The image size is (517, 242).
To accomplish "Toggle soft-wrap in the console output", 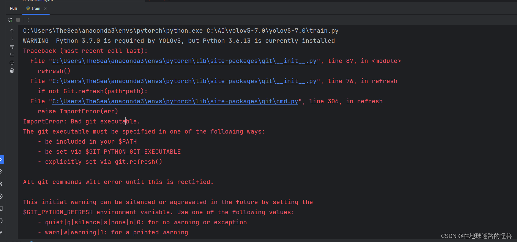I will 12,47.
